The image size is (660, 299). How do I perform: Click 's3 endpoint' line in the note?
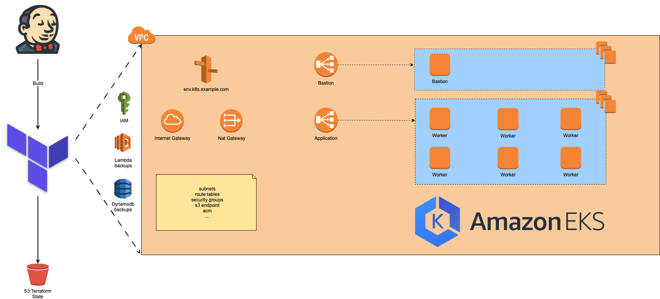point(207,205)
